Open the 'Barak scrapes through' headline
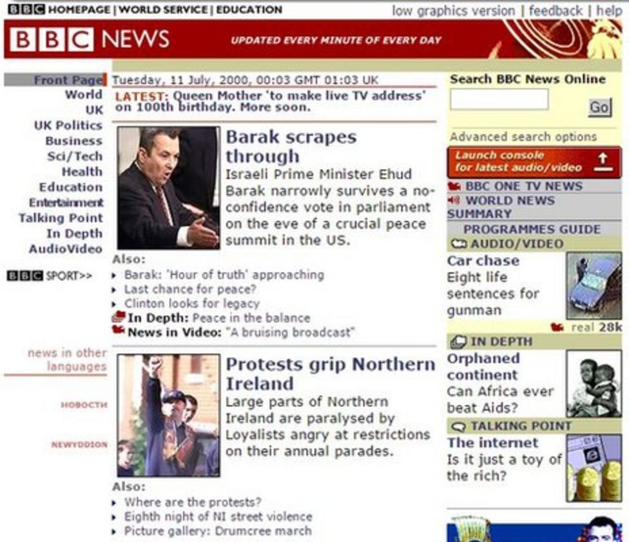 click(292, 146)
